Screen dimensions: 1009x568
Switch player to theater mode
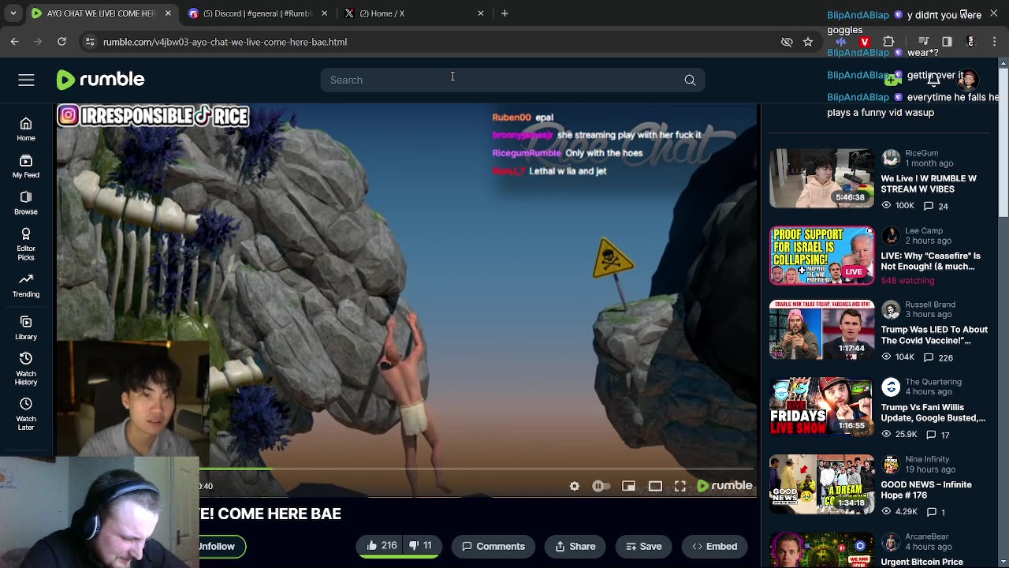[x=655, y=486]
